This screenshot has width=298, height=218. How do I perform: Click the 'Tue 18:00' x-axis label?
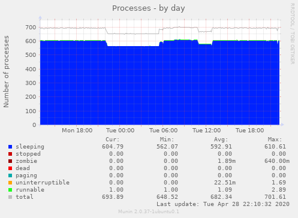tap(250, 131)
